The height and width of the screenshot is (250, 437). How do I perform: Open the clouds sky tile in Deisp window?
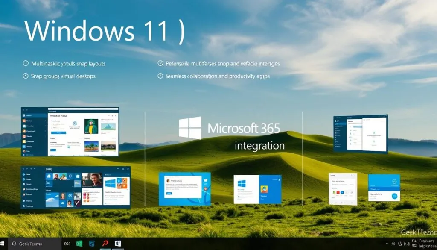[x=52, y=199]
